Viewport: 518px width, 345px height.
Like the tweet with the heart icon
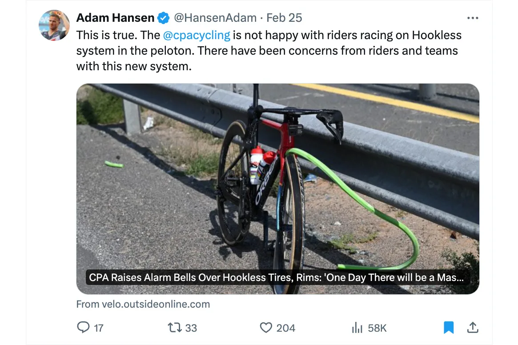[266, 328]
